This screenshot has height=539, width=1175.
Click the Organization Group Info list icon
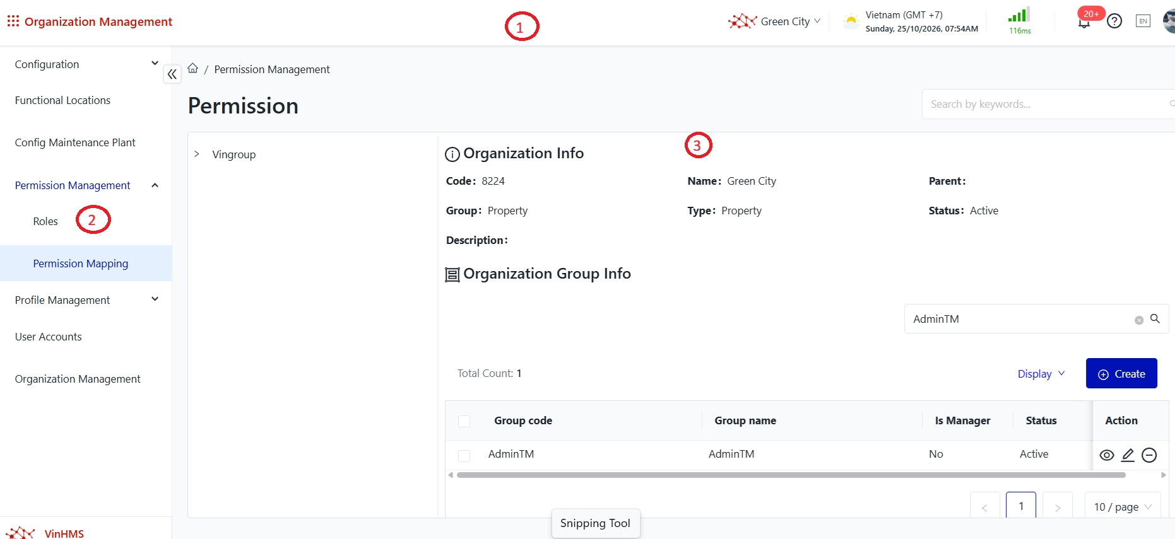452,275
